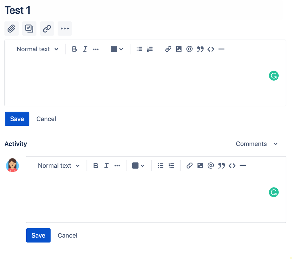The height and width of the screenshot is (259, 292).
Task: Toggle a numbered list in the comment editor
Action: (x=171, y=166)
